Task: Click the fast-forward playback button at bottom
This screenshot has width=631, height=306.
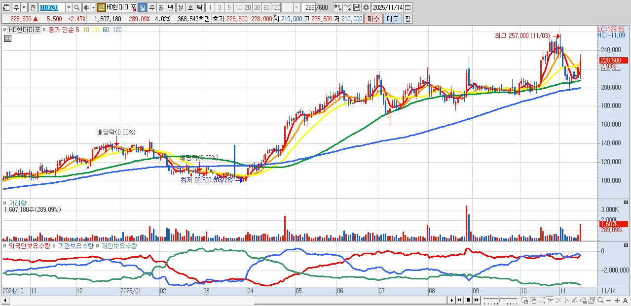Action: (476, 300)
